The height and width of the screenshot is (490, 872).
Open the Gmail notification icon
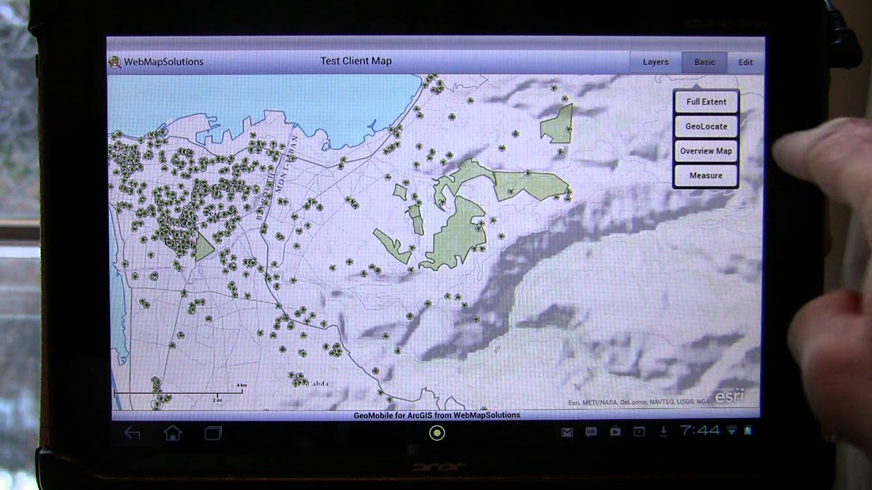pos(567,431)
